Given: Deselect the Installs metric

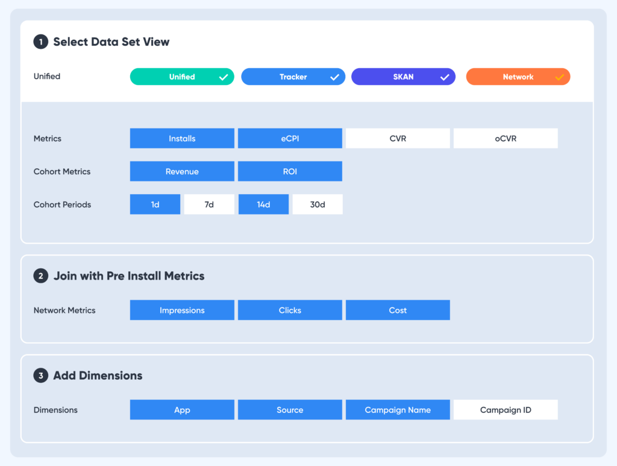Looking at the screenshot, I should tap(182, 139).
